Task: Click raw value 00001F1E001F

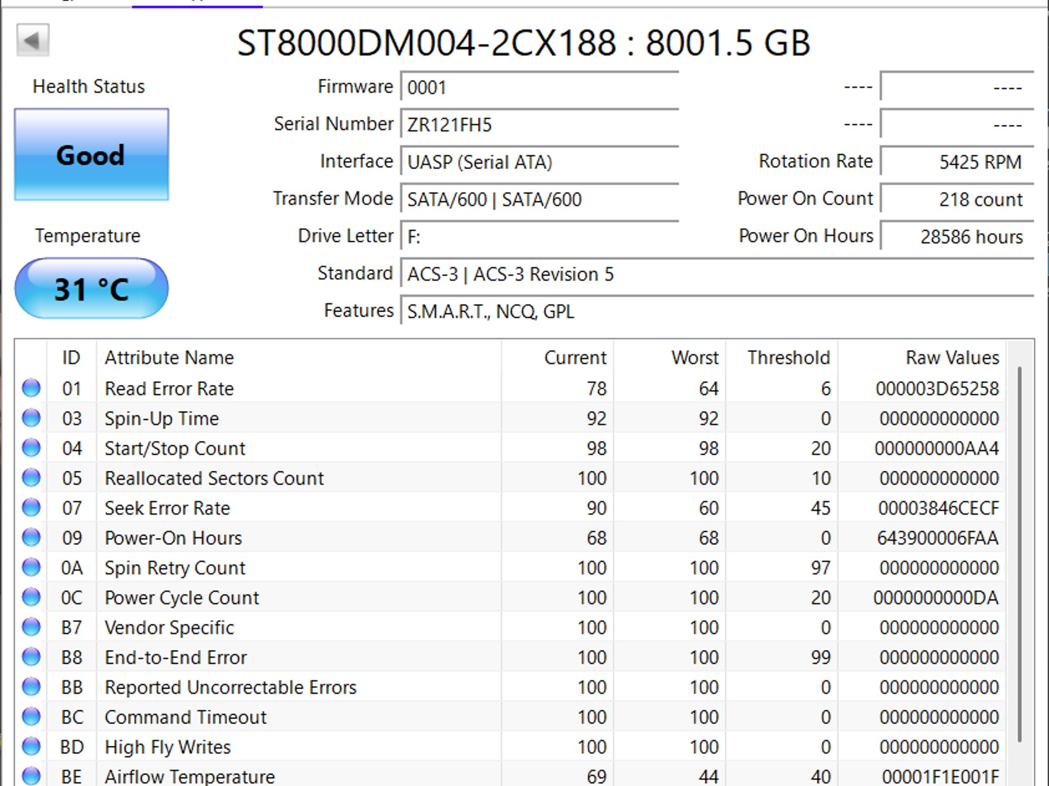Action: [x=940, y=776]
